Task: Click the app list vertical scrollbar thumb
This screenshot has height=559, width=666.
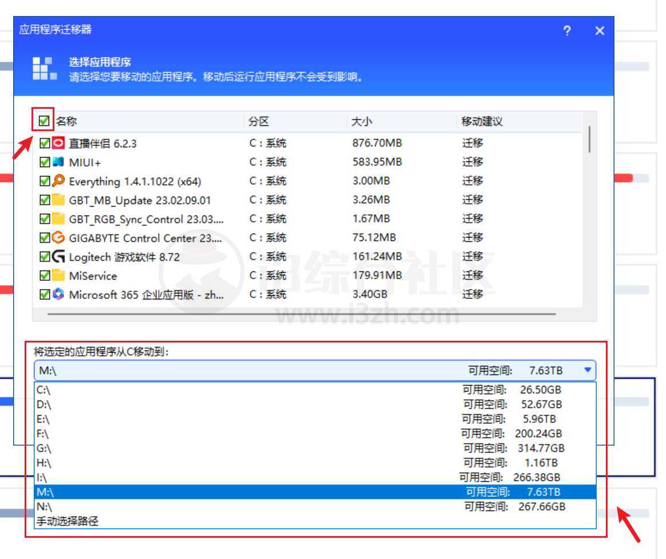Action: [589, 139]
